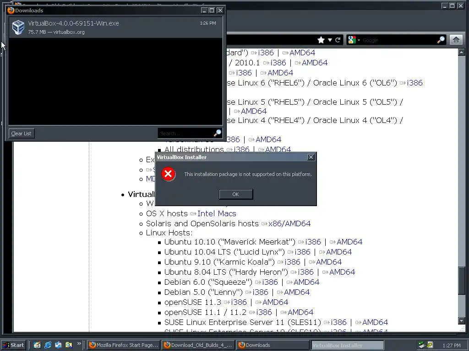Open the location bar history dropdown arrow
This screenshot has width=469, height=351.
[x=330, y=40]
